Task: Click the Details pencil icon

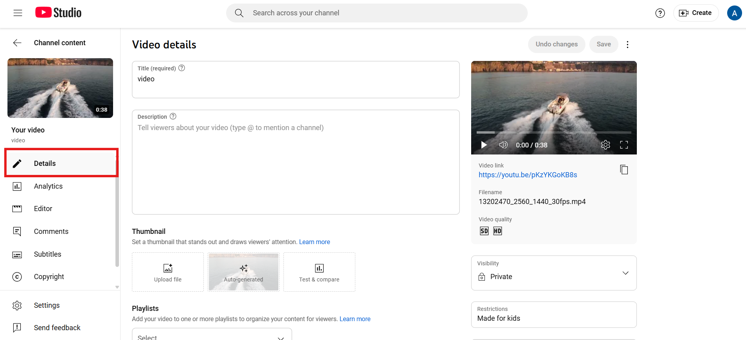Action: (17, 164)
